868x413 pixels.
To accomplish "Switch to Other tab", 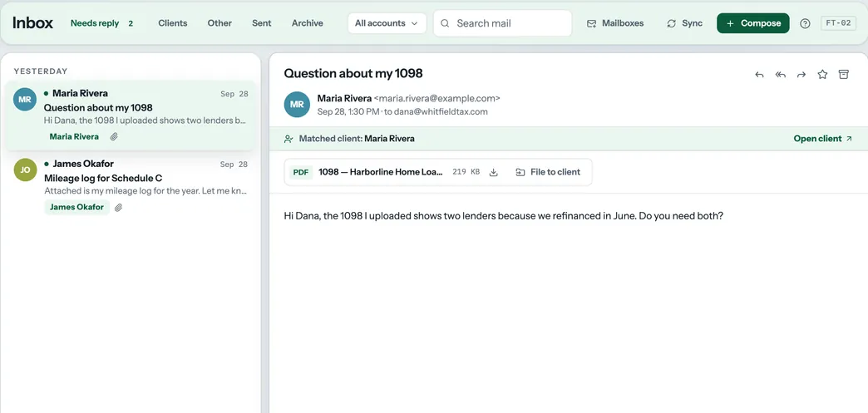I will tap(219, 23).
